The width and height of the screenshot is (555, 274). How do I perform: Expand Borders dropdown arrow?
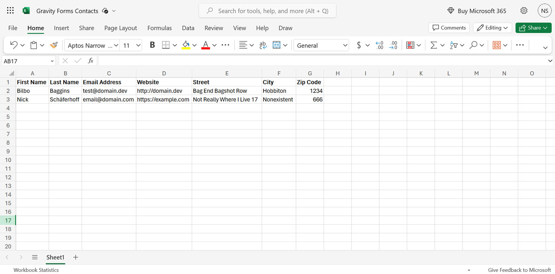click(x=175, y=45)
